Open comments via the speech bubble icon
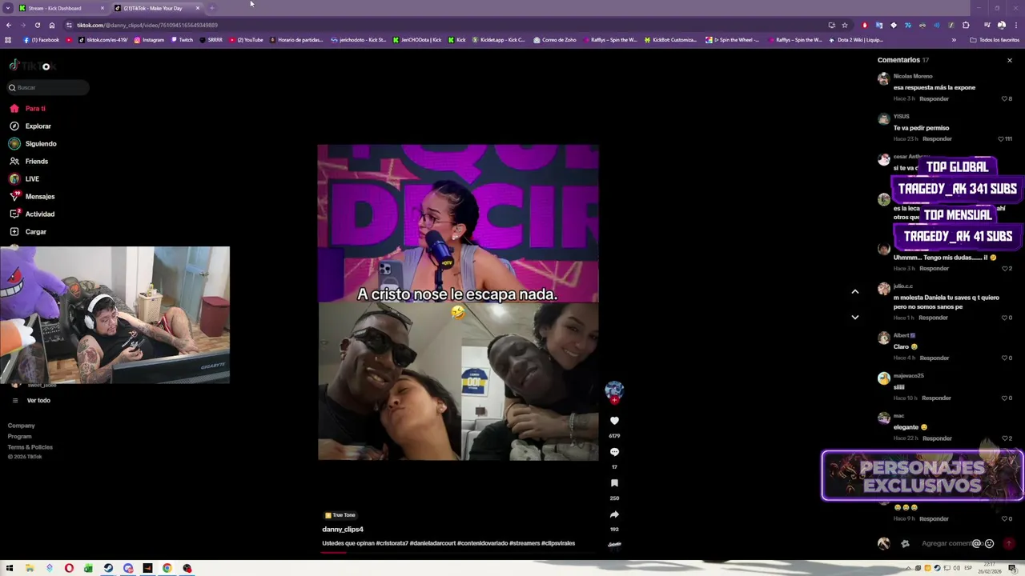1025x576 pixels. [x=614, y=452]
